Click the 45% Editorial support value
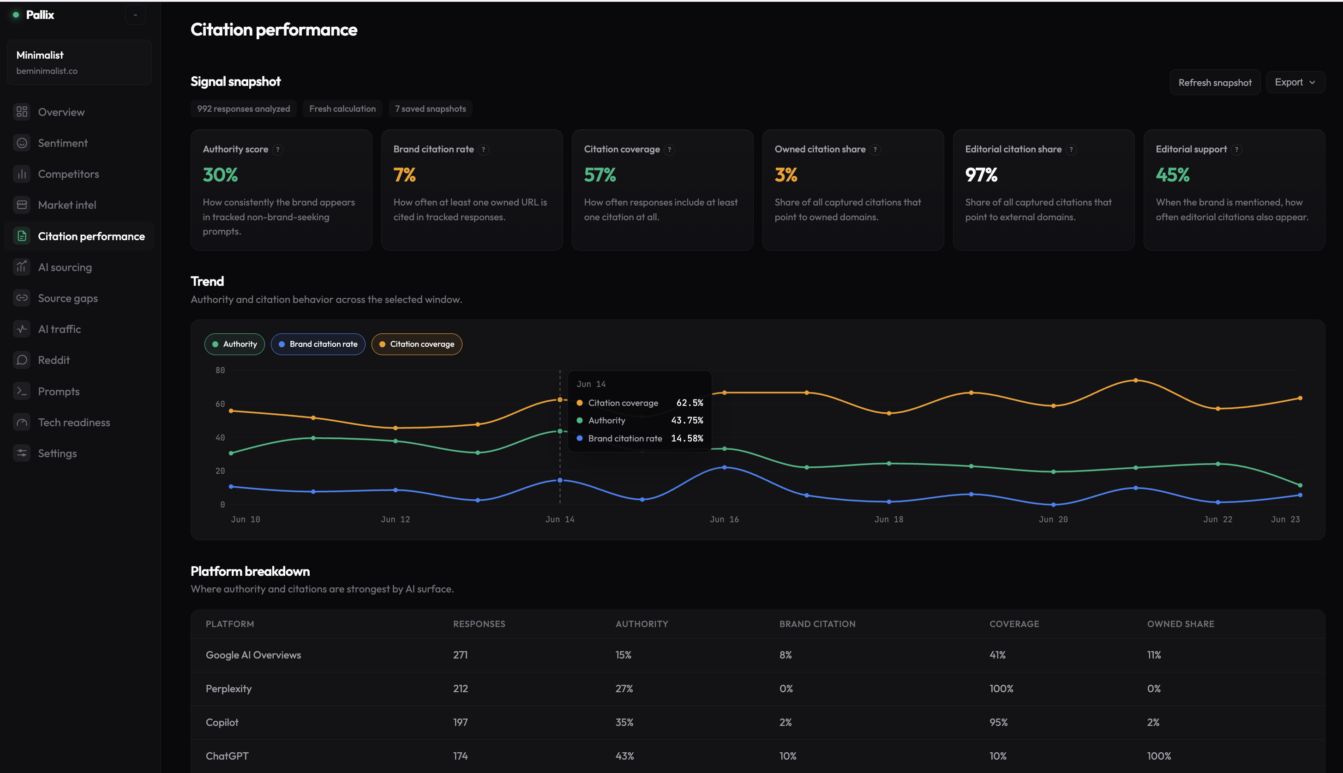The height and width of the screenshot is (773, 1343). tap(1173, 175)
